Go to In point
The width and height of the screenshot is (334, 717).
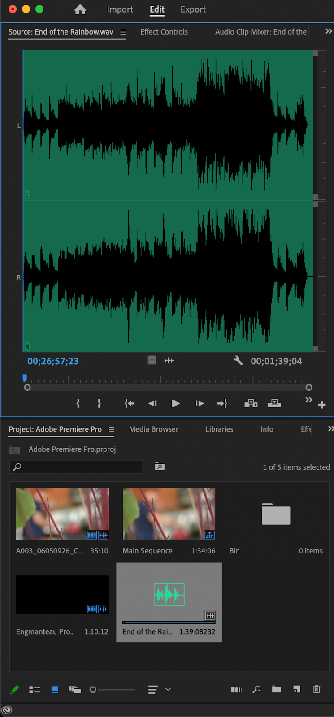click(130, 404)
